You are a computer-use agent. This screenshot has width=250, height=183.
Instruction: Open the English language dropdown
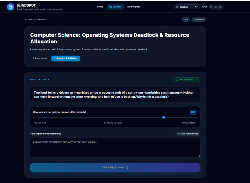pos(187,7)
